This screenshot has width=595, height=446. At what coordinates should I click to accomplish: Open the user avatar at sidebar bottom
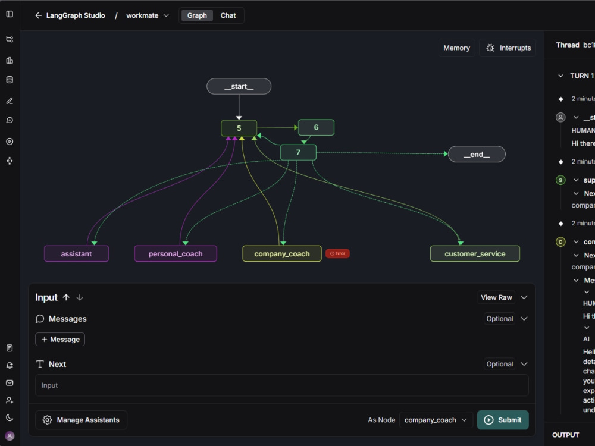pyautogui.click(x=10, y=436)
